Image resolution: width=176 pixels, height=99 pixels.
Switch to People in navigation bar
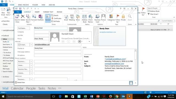tap(31, 88)
